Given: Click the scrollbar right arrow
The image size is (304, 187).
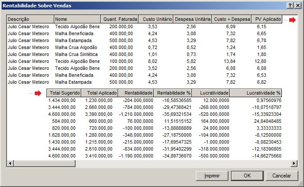Looking at the screenshot, I should click(x=294, y=164).
